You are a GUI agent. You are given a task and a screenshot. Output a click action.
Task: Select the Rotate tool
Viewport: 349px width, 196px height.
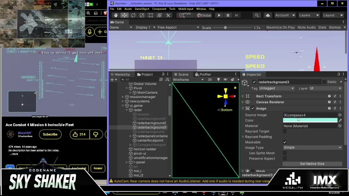click(x=133, y=15)
